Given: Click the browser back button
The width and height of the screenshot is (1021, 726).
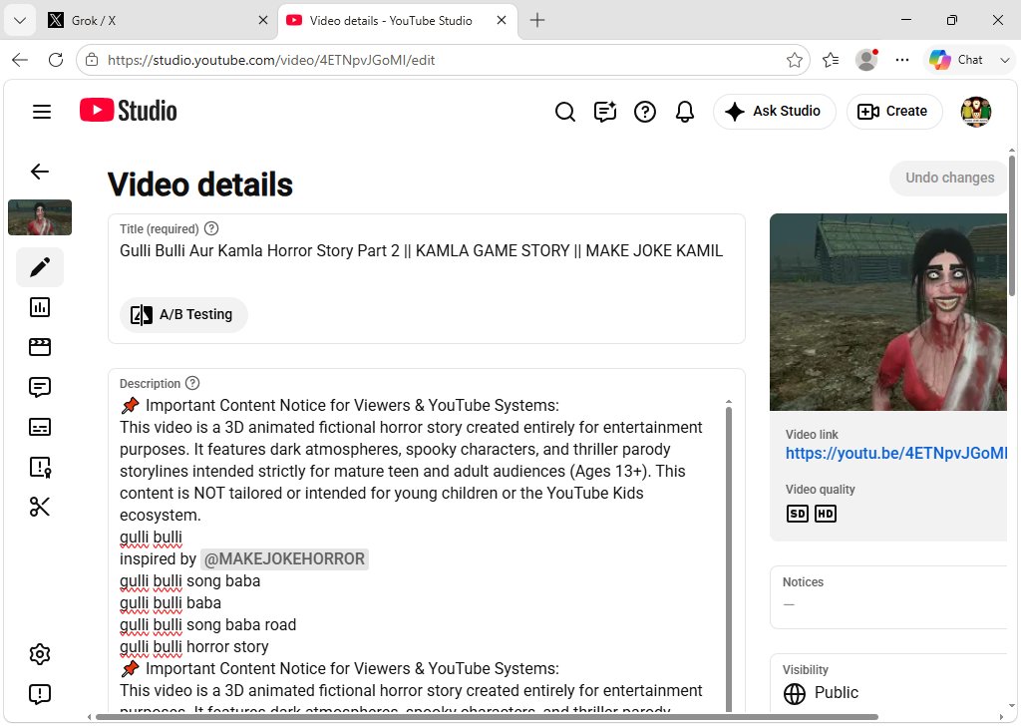Looking at the screenshot, I should pyautogui.click(x=20, y=61).
